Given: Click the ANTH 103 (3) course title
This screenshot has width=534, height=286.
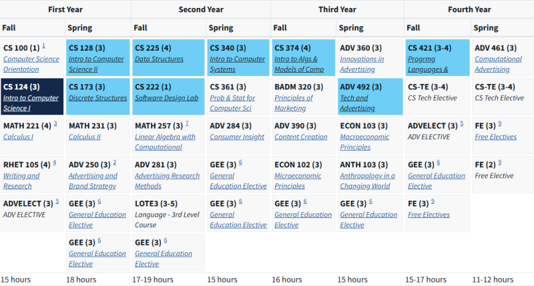Looking at the screenshot, I should pyautogui.click(x=364, y=165).
